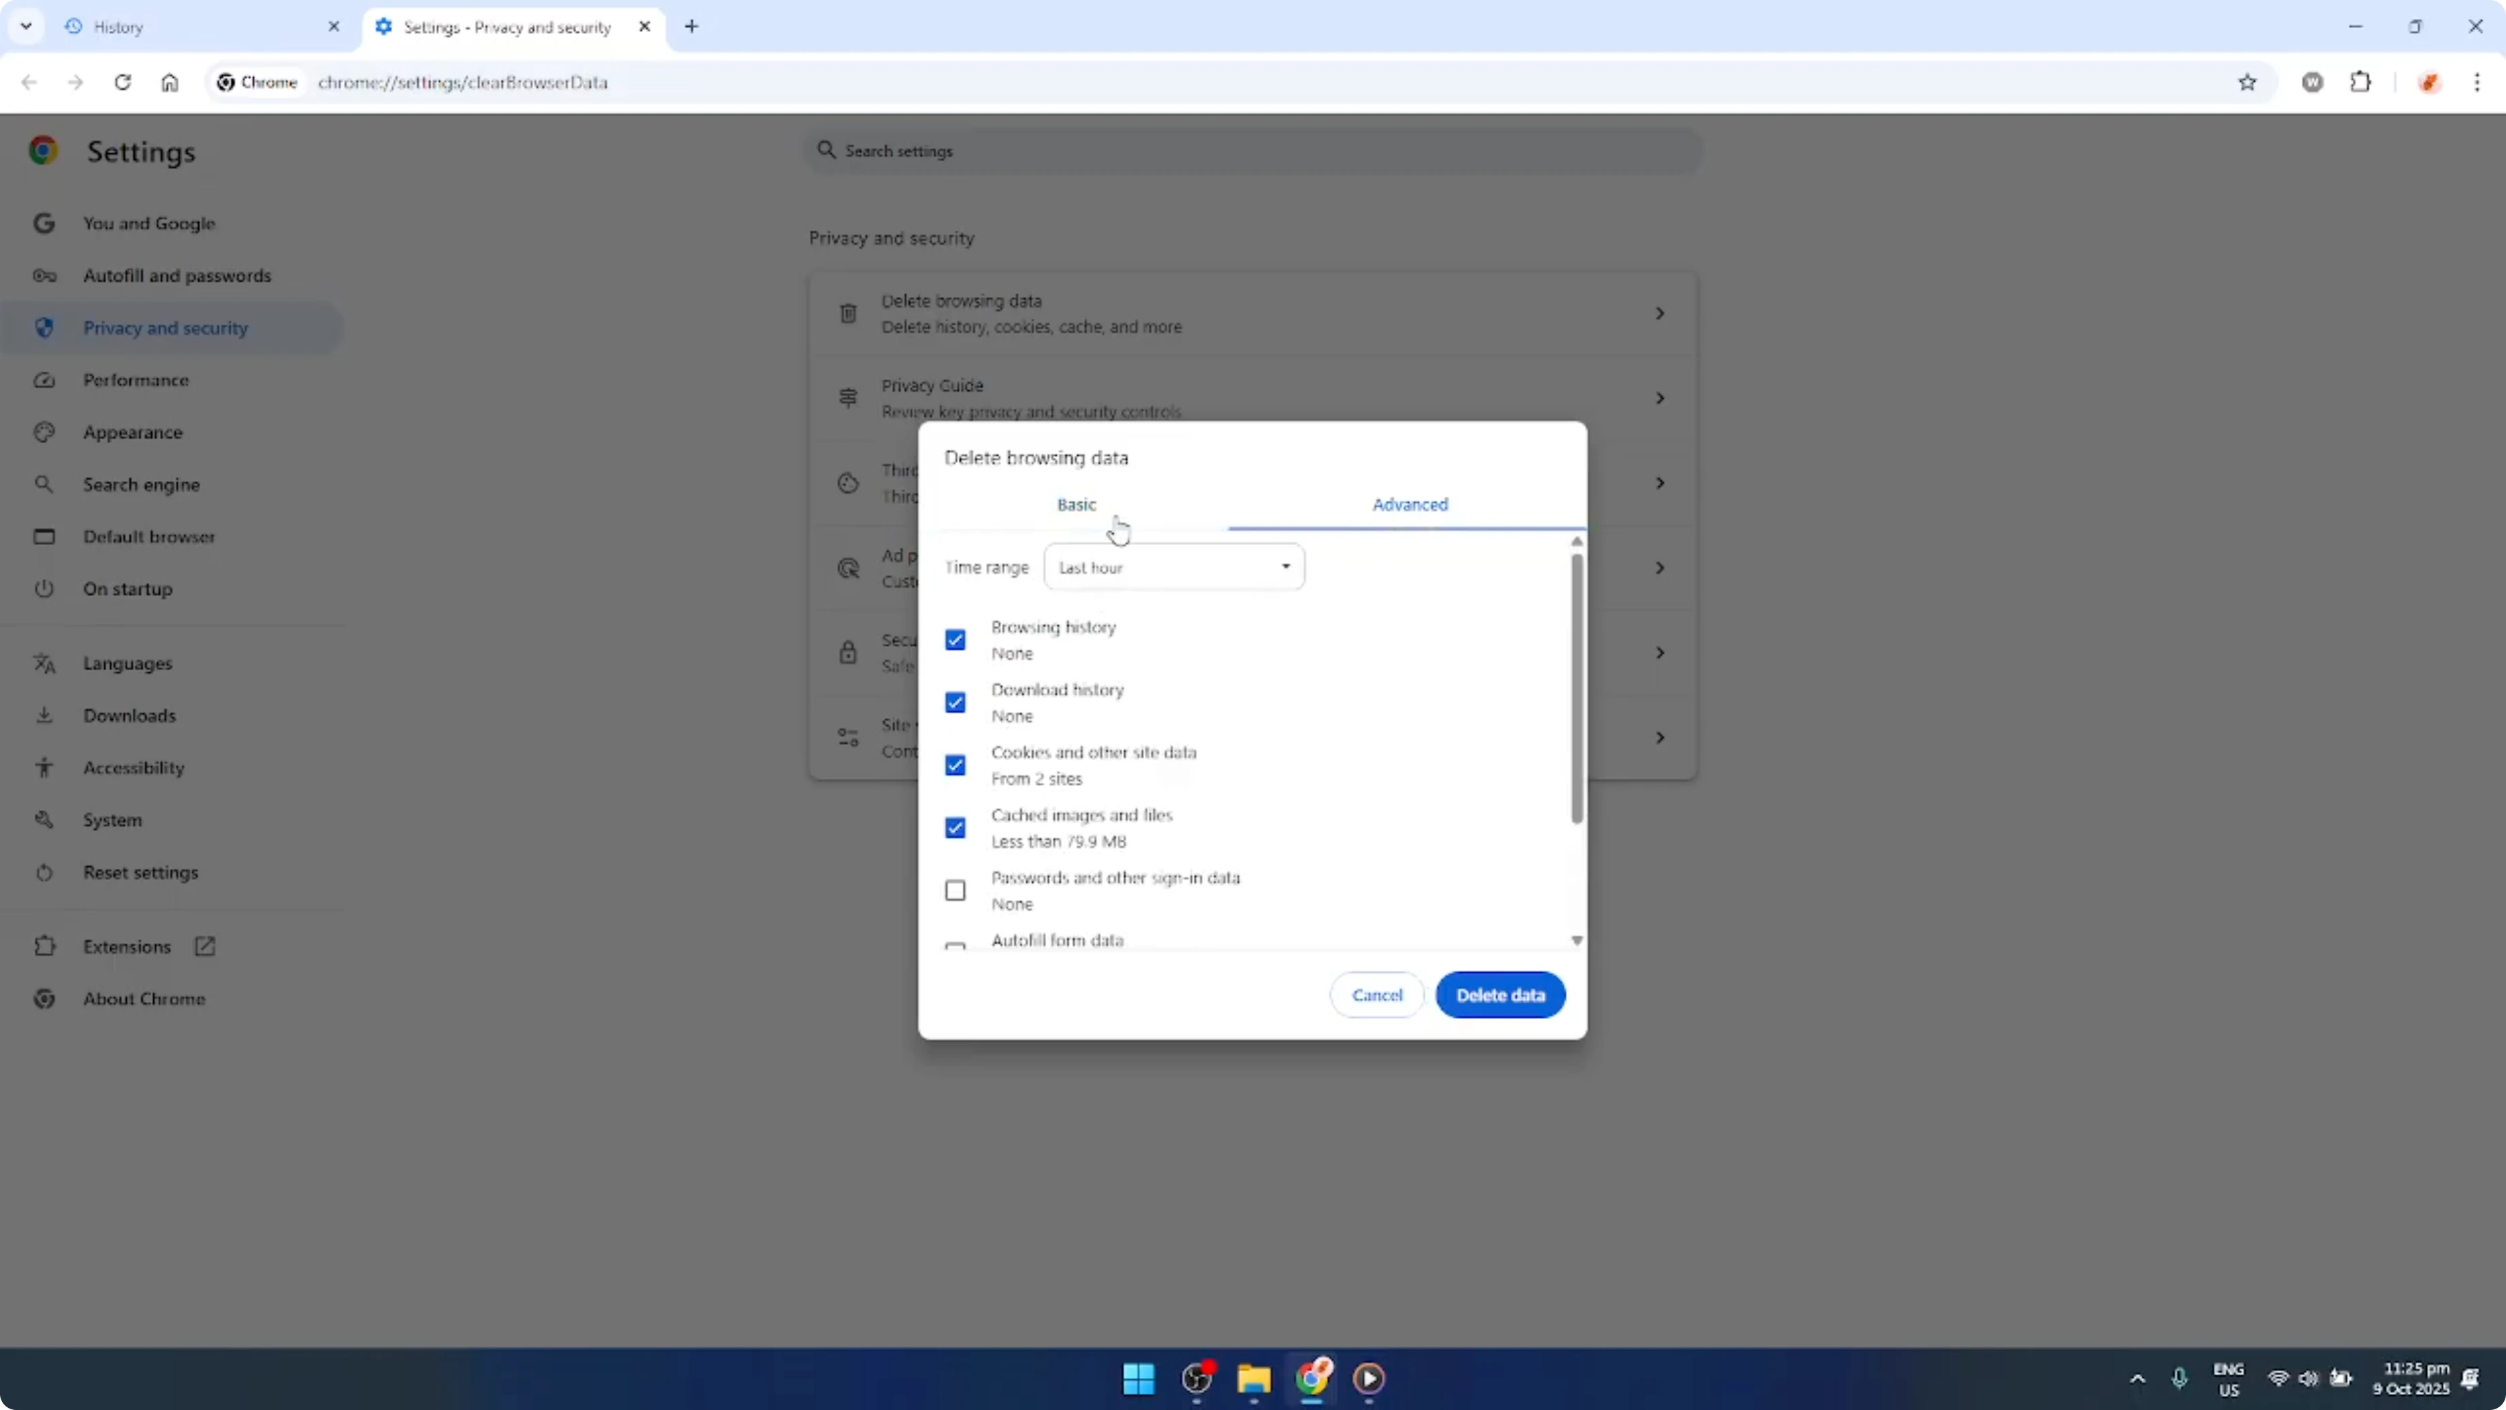Click the trash icon beside Delete browsing data
The width and height of the screenshot is (2506, 1410).
pos(848,313)
